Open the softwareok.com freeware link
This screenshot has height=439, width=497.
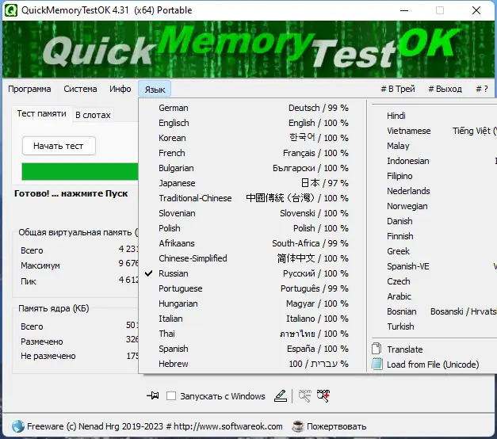coord(155,426)
